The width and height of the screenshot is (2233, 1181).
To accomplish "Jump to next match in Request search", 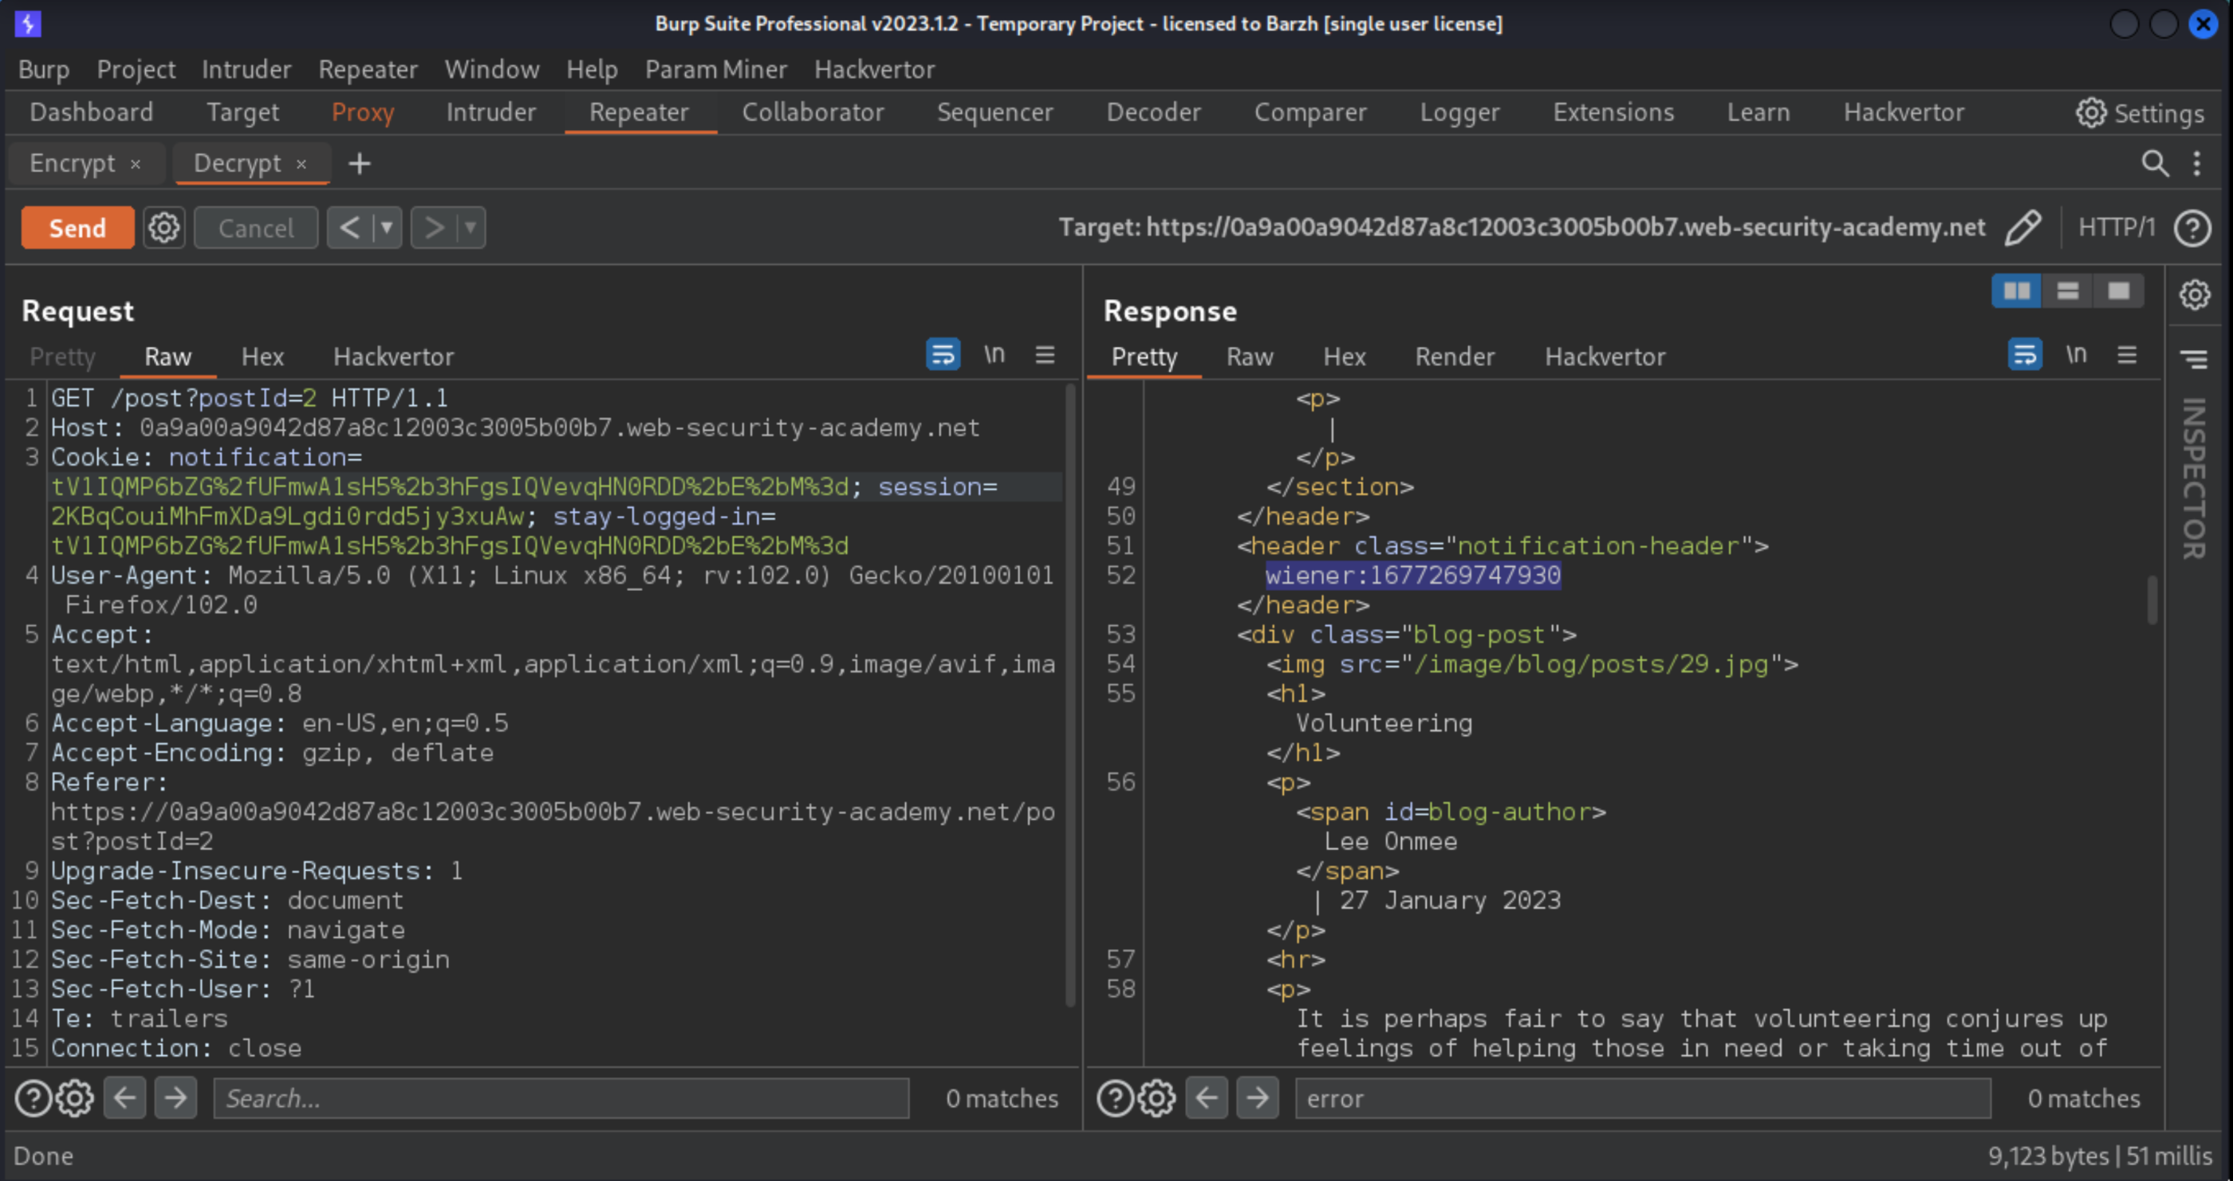I will pos(175,1099).
